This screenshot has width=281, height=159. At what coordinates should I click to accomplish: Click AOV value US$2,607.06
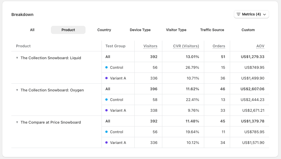coord(252,89)
